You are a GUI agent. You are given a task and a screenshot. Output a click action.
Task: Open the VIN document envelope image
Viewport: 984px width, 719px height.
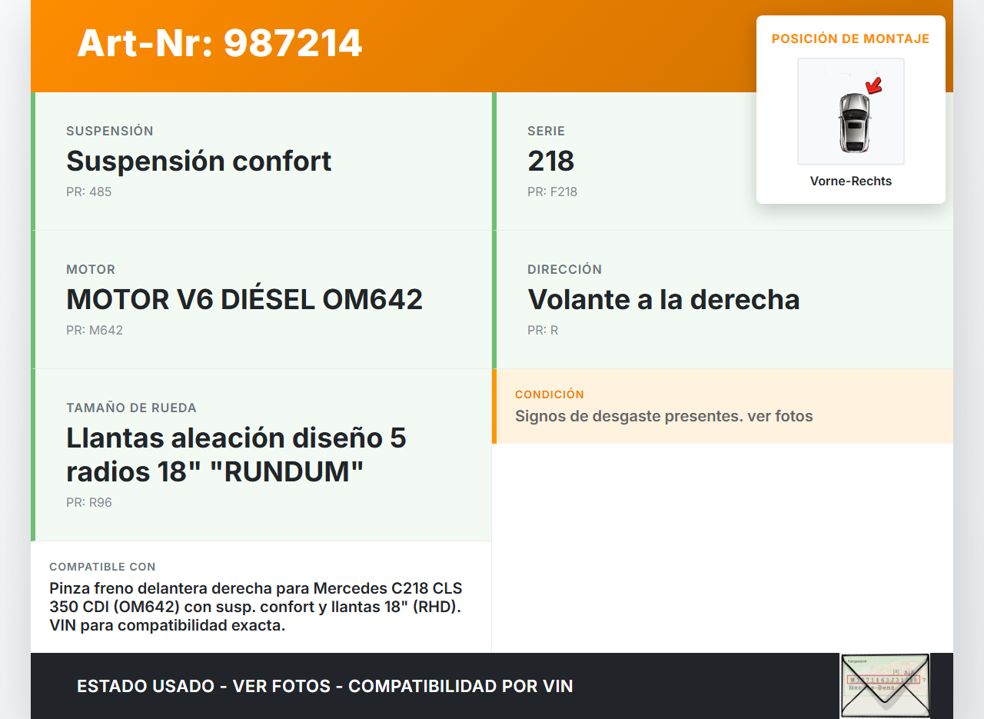tap(885, 686)
